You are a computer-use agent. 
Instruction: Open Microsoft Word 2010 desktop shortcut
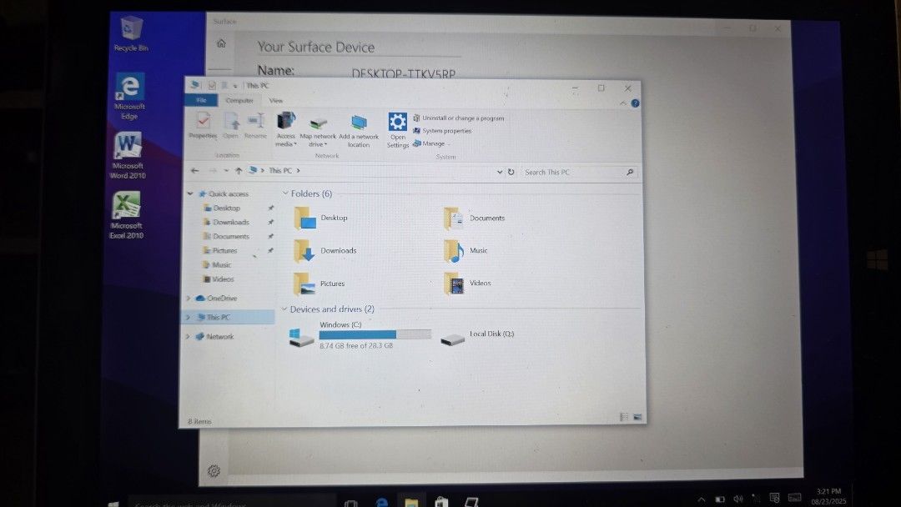pyautogui.click(x=128, y=155)
